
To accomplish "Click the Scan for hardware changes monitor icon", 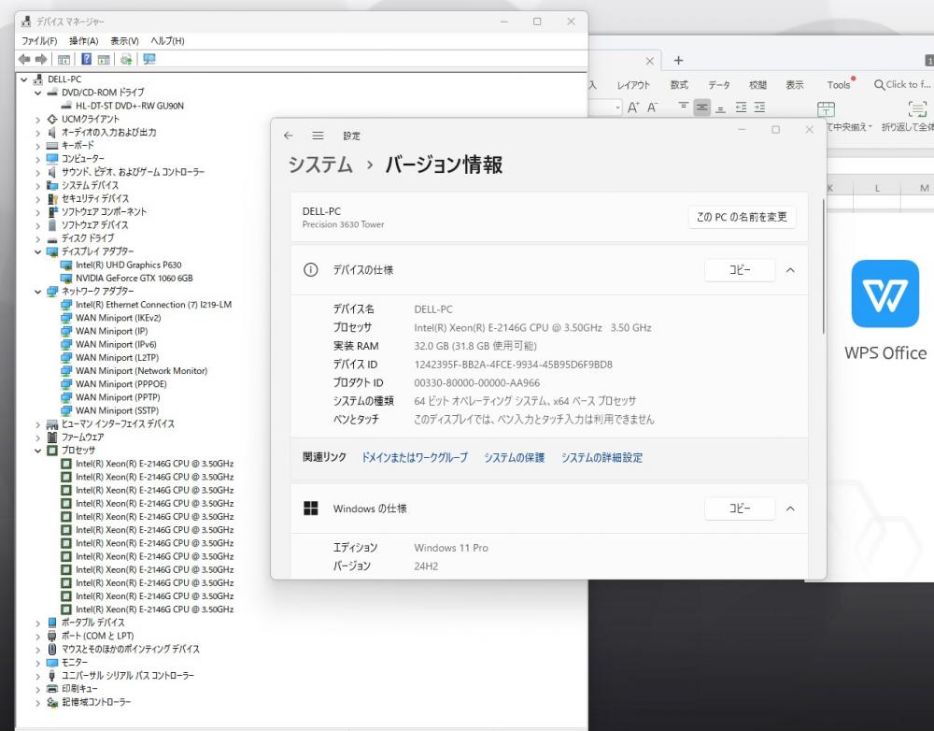I will coord(149,59).
